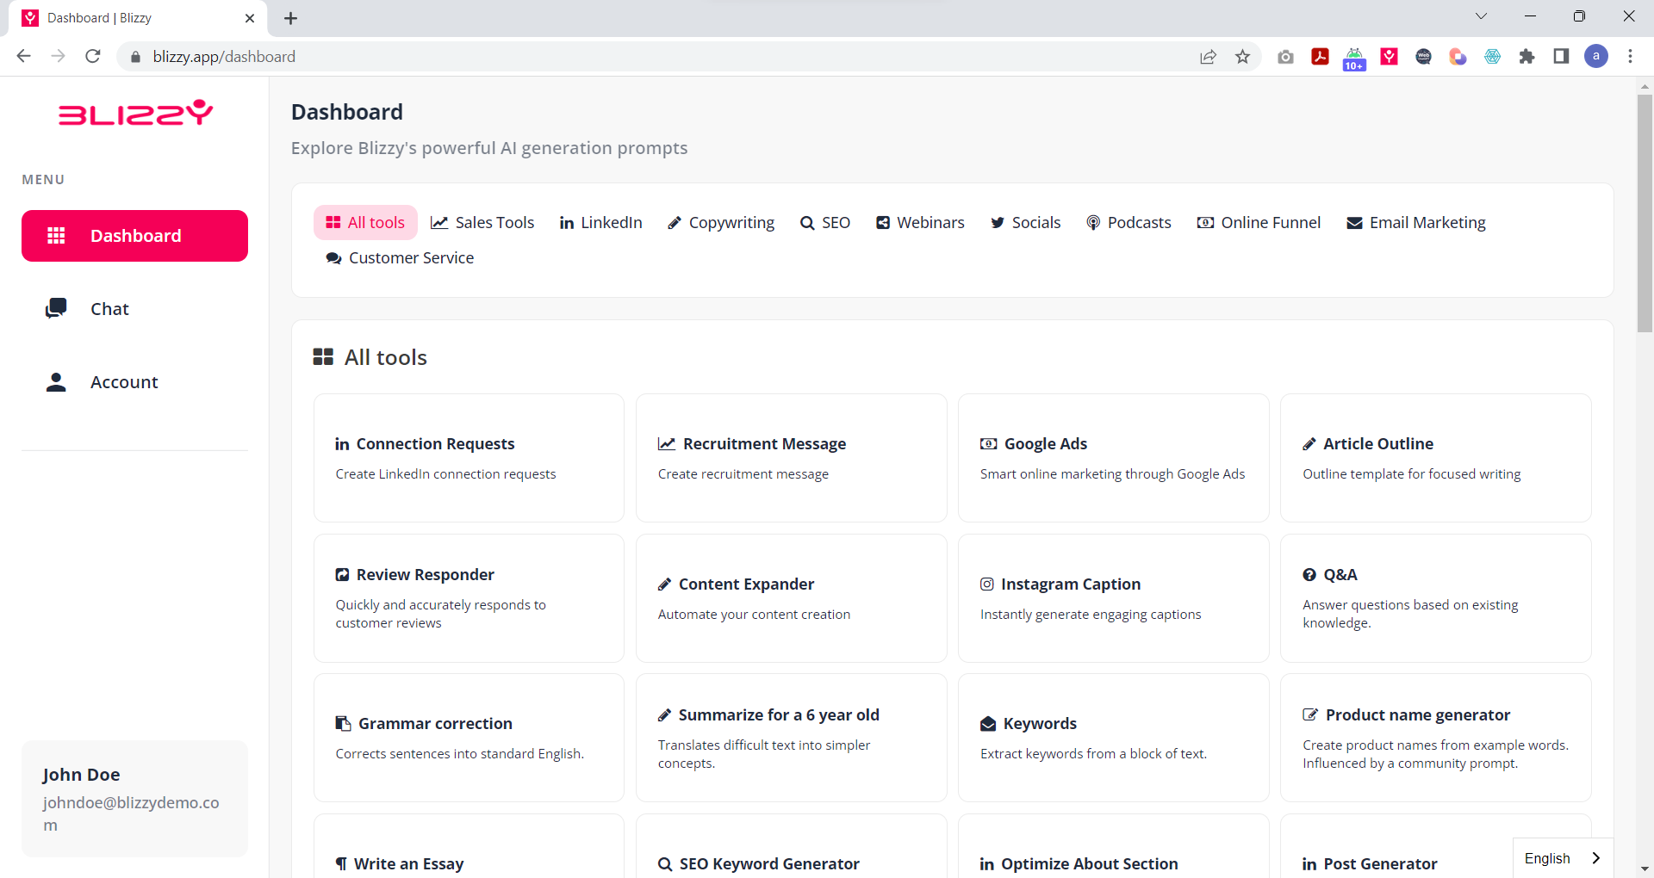Viewport: 1654px width, 878px height.
Task: Click the pencil icon beside Summarize for a 6 year old
Action: (664, 715)
